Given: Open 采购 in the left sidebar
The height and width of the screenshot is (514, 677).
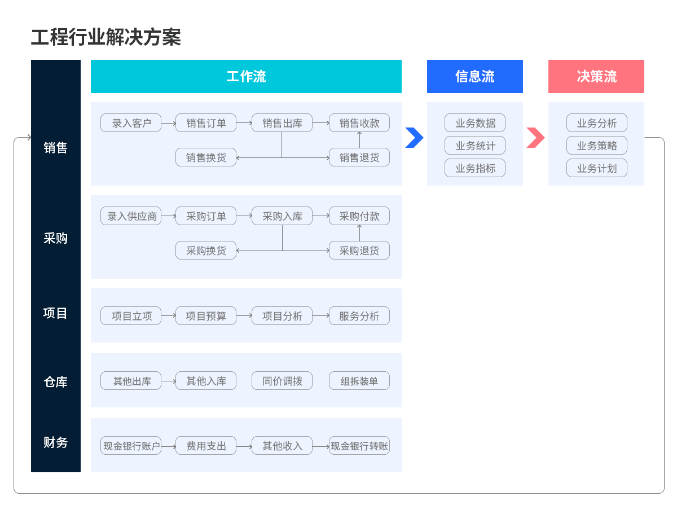Looking at the screenshot, I should [55, 238].
